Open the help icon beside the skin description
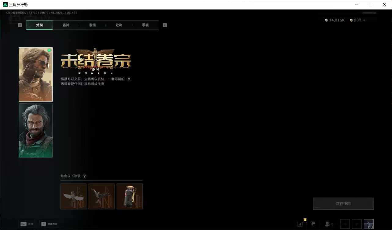 pyautogui.click(x=129, y=79)
